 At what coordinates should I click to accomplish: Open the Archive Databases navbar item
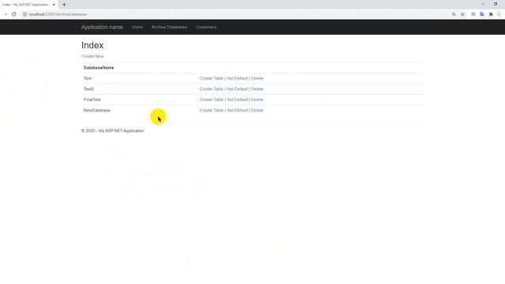[170, 27]
